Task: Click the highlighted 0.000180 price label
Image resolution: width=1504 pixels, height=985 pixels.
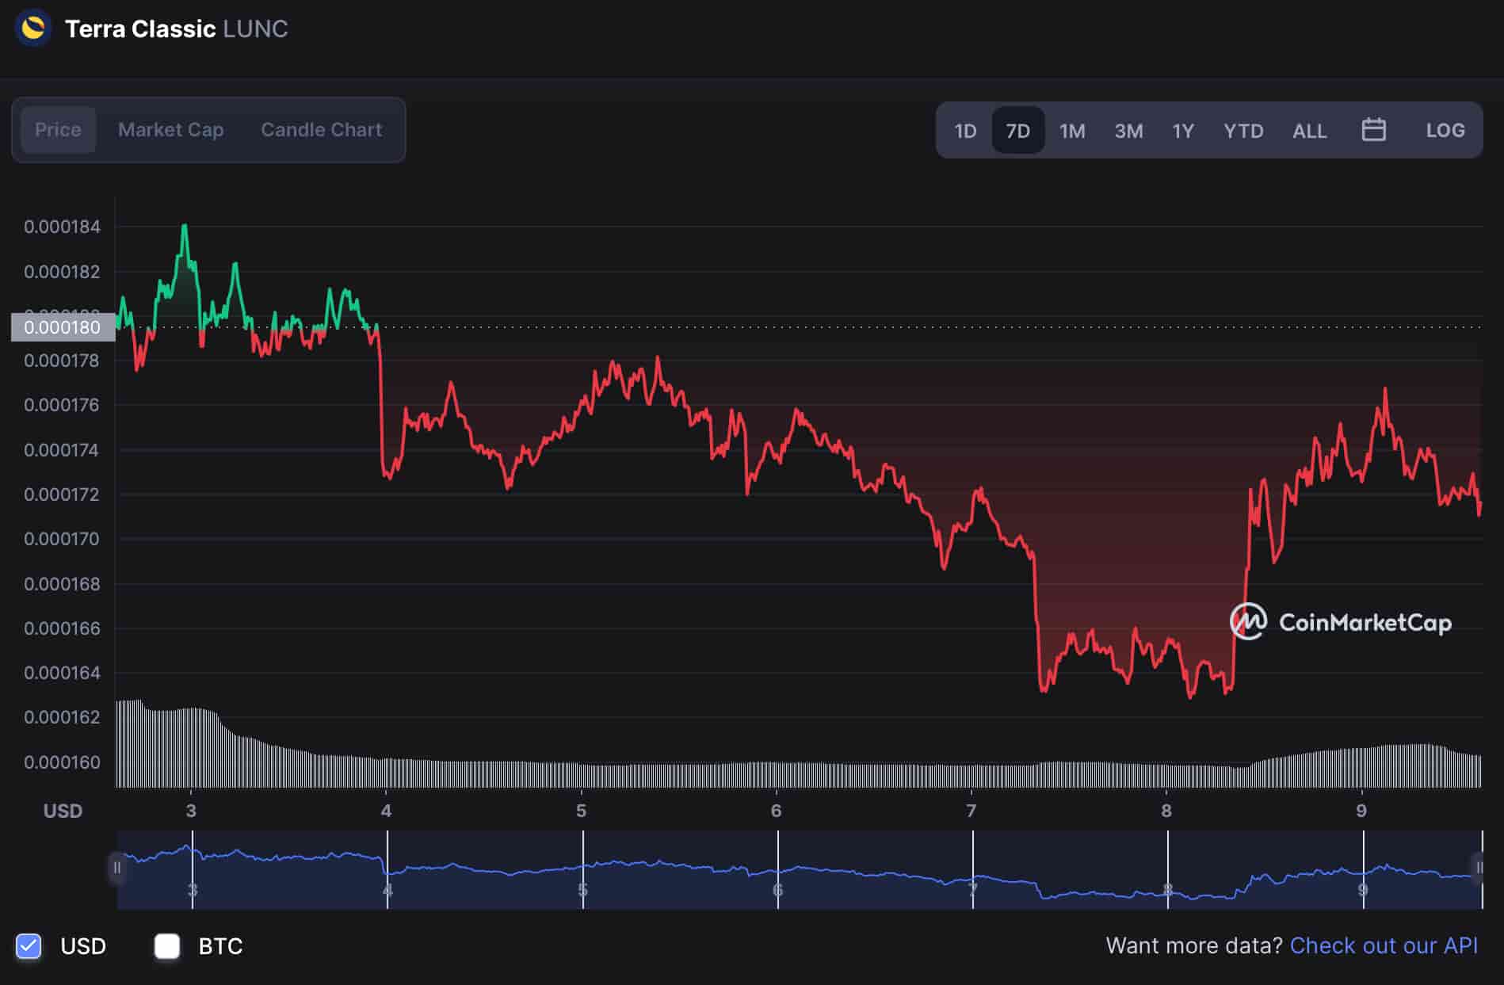Action: pyautogui.click(x=63, y=326)
